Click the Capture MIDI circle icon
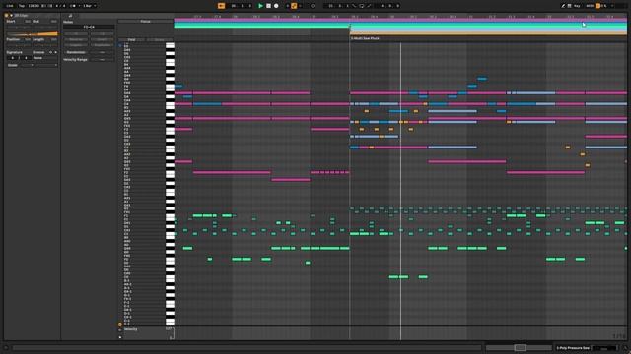Viewport: 631px width, 354px height. [x=313, y=6]
